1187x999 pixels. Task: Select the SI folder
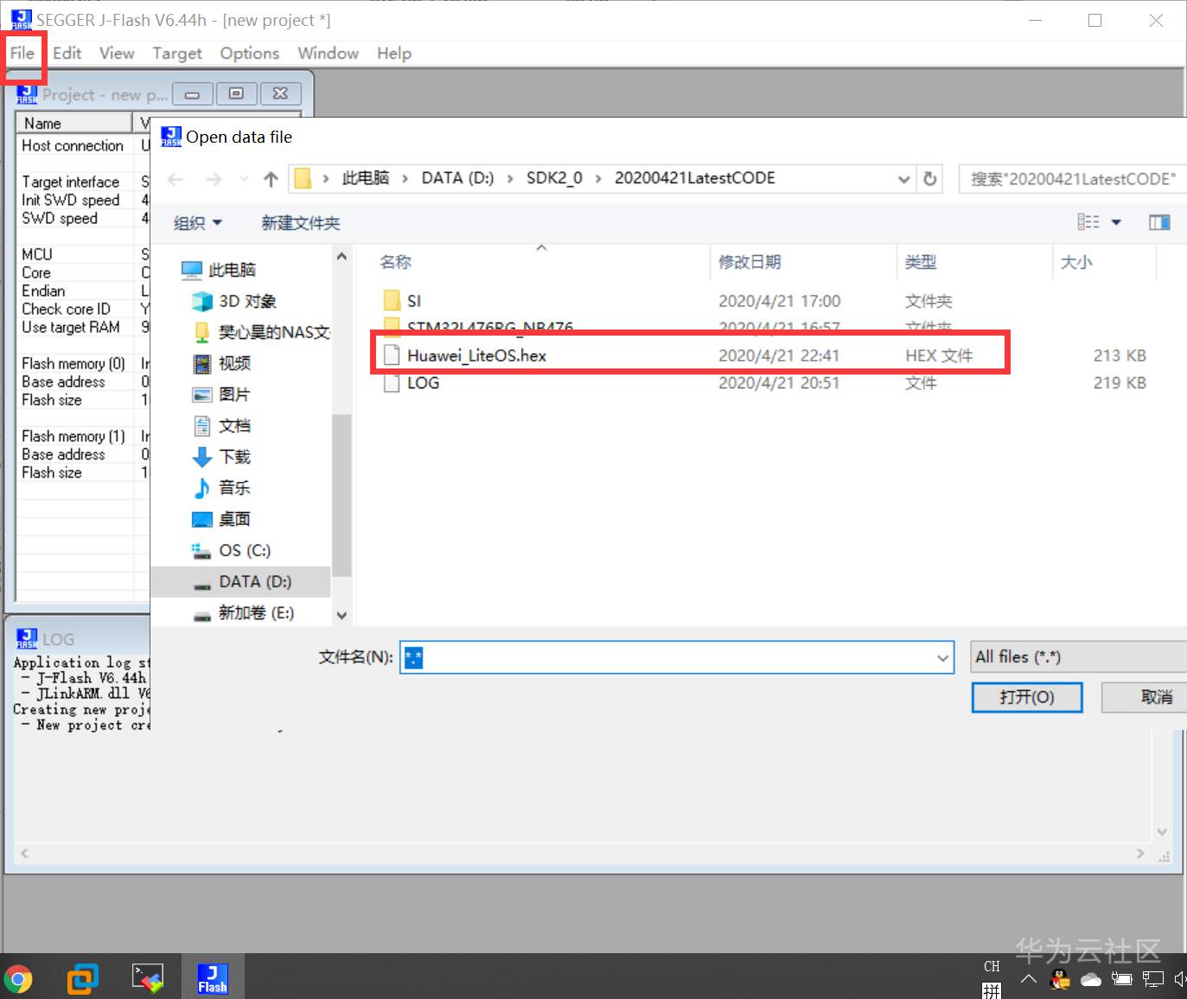coord(414,301)
